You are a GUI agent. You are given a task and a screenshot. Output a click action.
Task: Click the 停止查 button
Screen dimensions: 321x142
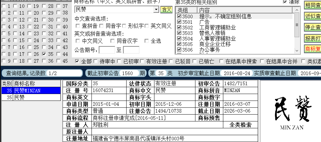click(312, 27)
